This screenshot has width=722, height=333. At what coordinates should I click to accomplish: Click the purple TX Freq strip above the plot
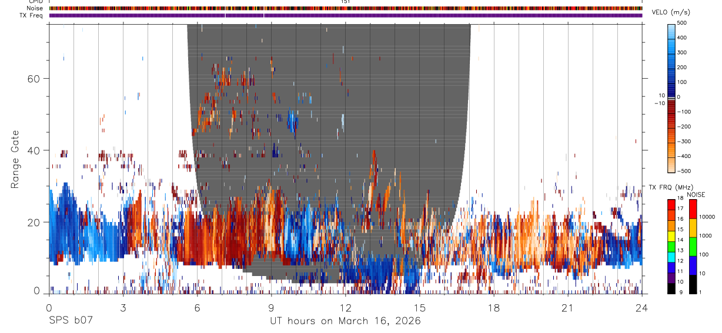pyautogui.click(x=346, y=16)
